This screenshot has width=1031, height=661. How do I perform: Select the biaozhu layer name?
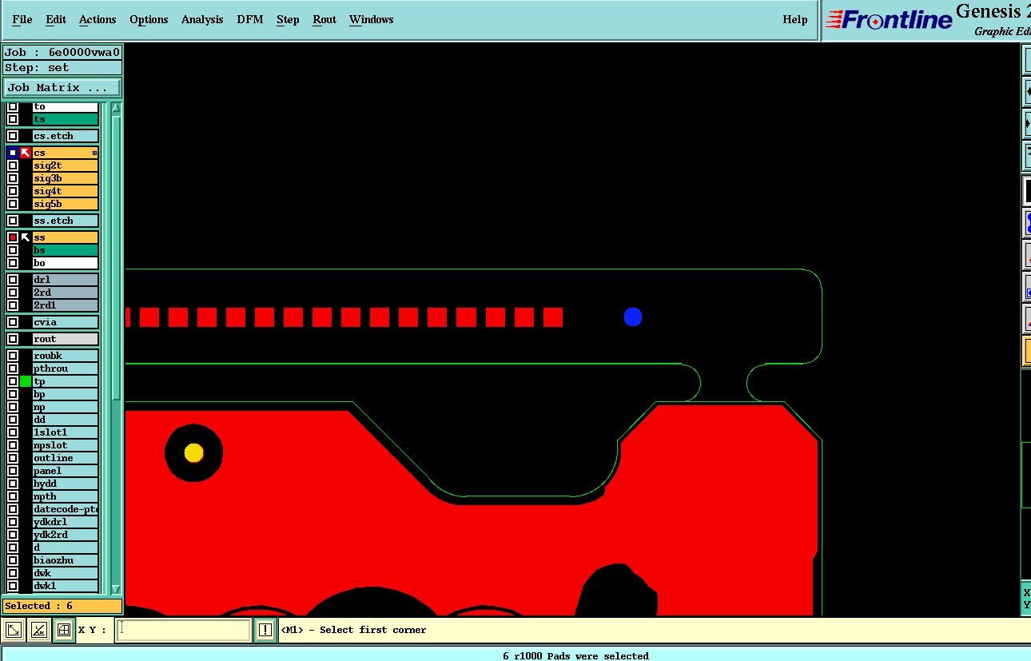click(x=66, y=560)
